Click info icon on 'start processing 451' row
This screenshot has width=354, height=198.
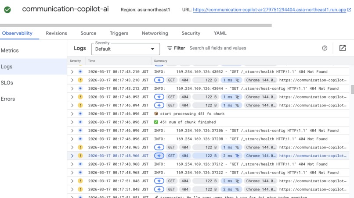[x=80, y=114]
